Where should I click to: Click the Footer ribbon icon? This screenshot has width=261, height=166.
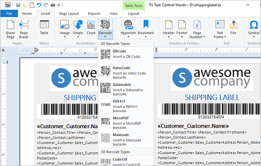[x=182, y=25]
